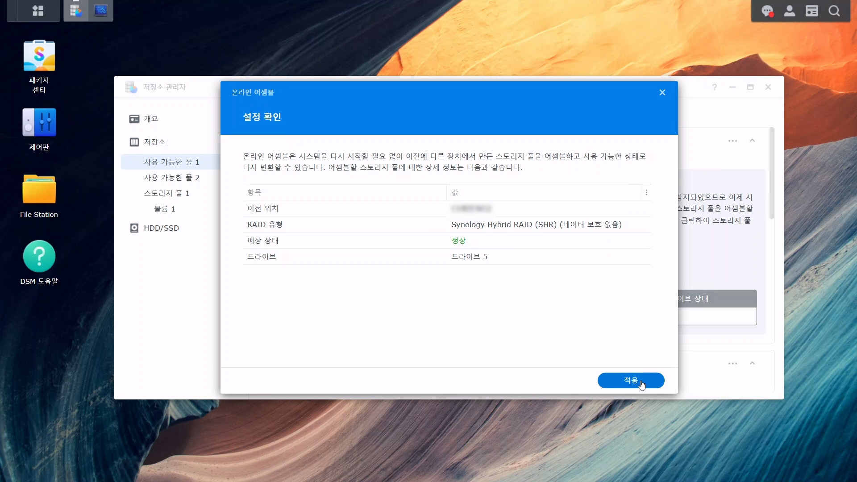
Task: Collapse the upper pool panel chevron
Action: click(753, 141)
